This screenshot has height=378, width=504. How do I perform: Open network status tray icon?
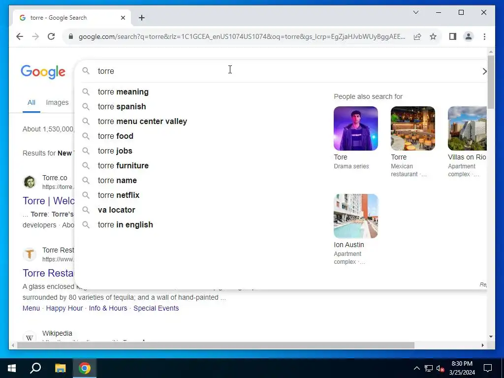tap(429, 368)
